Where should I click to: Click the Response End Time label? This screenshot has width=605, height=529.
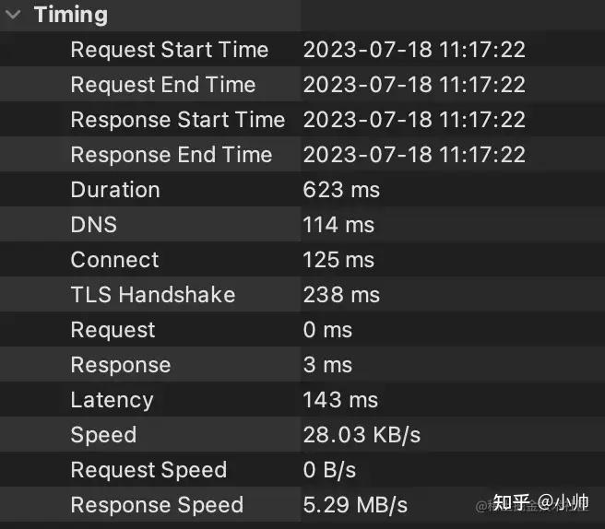tap(171, 155)
